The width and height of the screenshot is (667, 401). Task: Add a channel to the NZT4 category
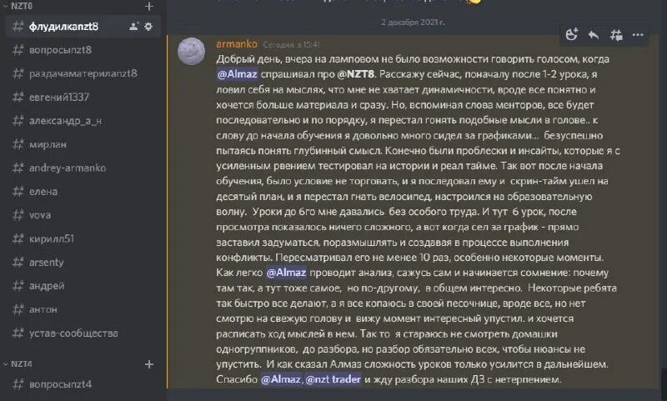click(149, 364)
